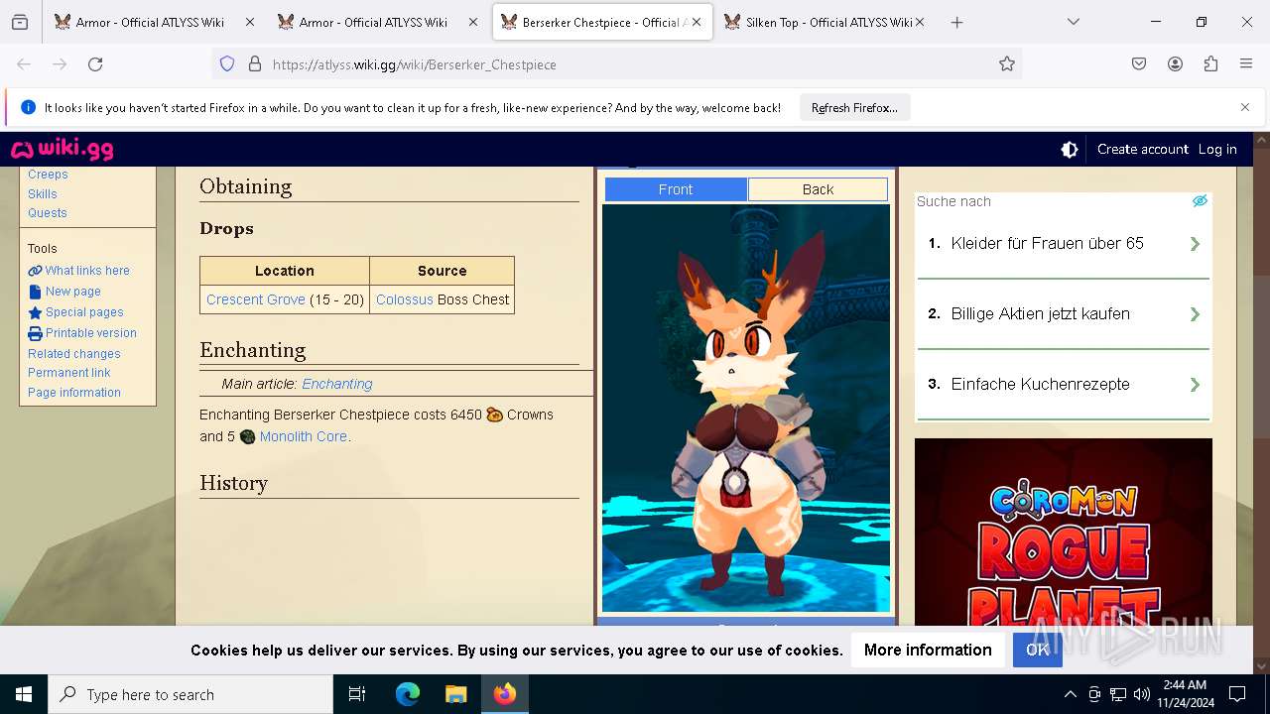Open the Crescent Grove link
This screenshot has height=714, width=1270.
pyautogui.click(x=255, y=299)
